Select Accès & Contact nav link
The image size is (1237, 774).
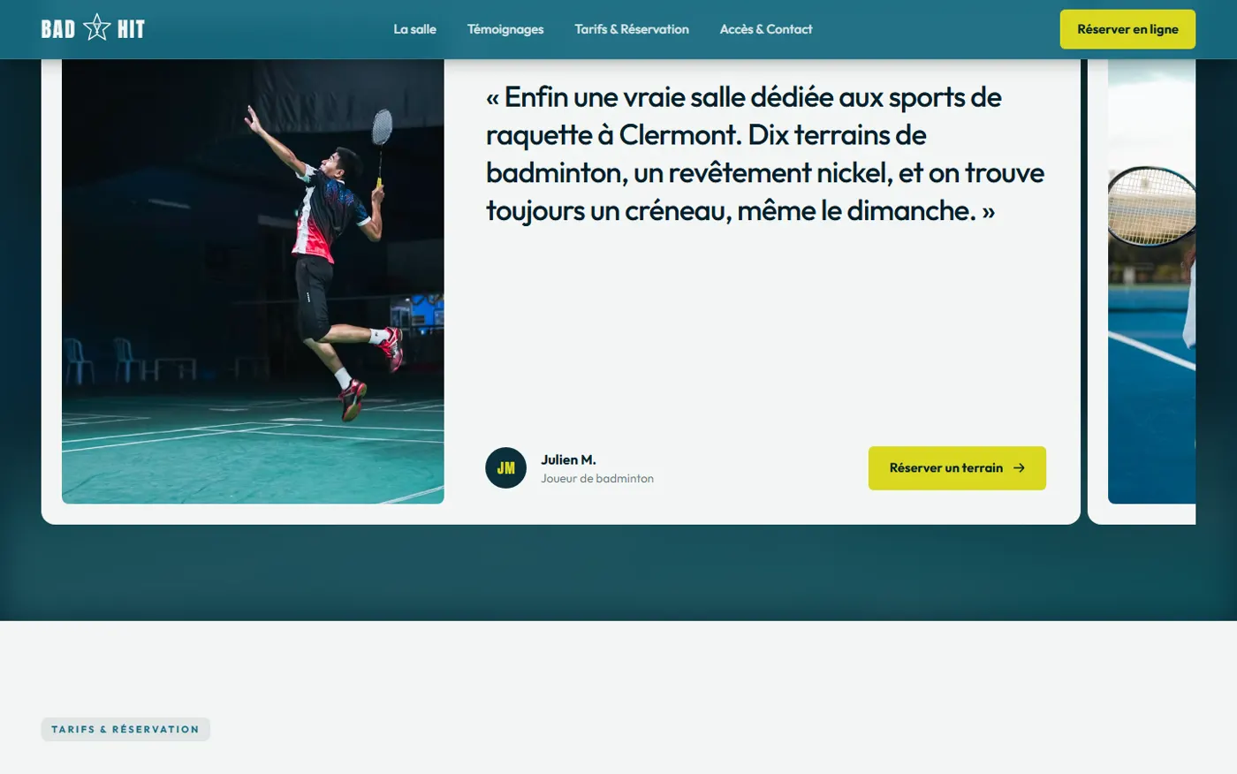pyautogui.click(x=766, y=29)
